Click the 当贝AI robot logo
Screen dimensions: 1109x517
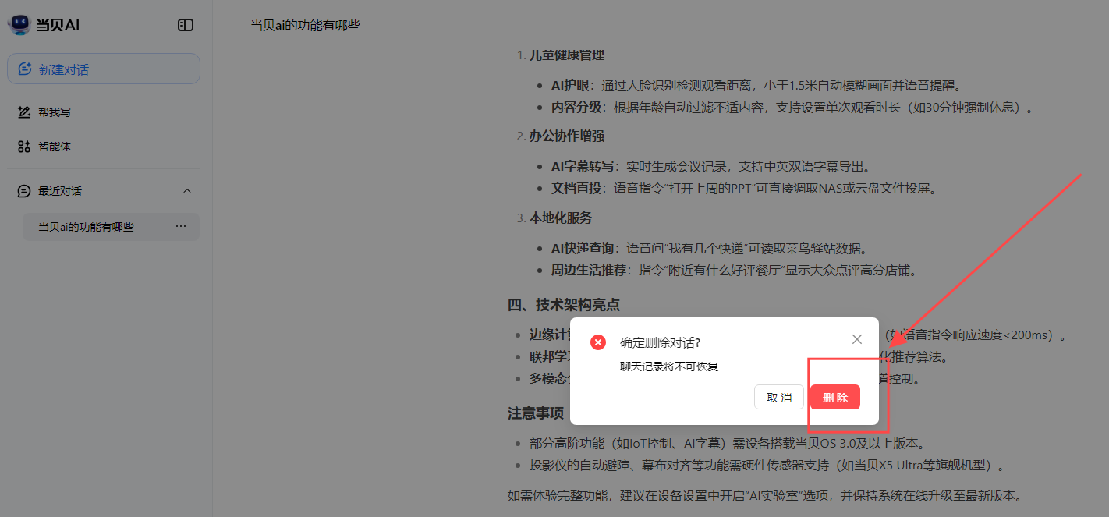[19, 25]
